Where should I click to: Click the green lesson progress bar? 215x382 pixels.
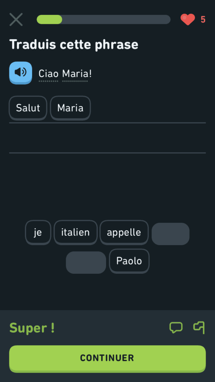(104, 19)
